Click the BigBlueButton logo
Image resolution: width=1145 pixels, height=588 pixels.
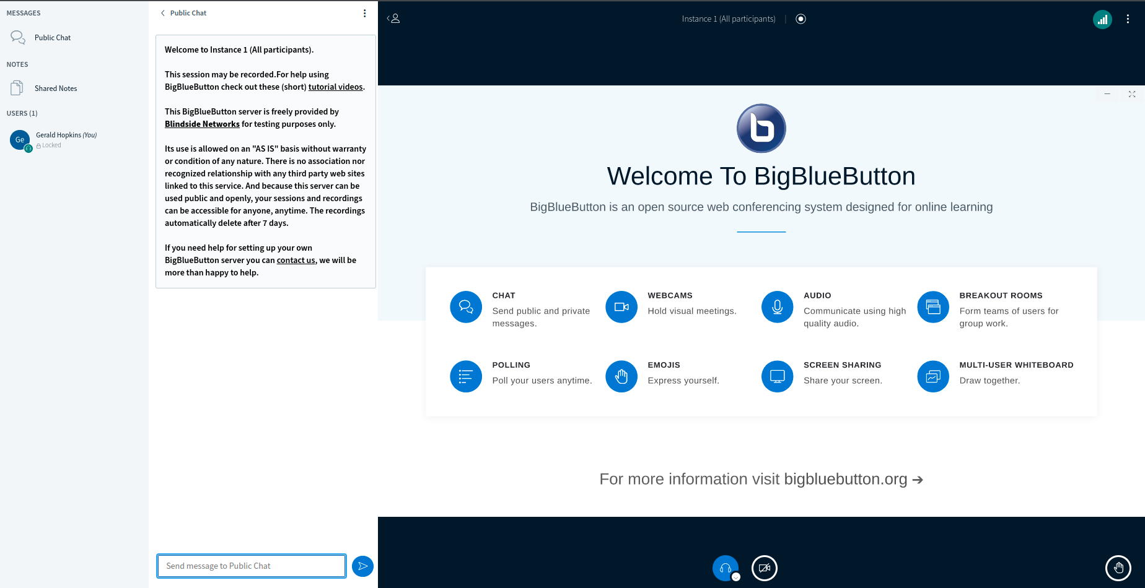[x=761, y=128]
